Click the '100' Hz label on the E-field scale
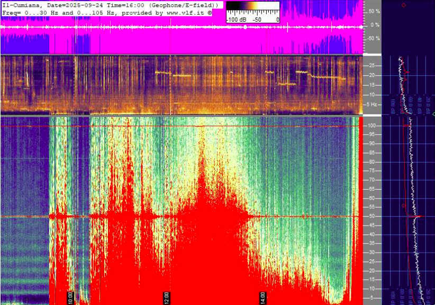Viewport: 435px width, 305px height. tap(371, 125)
